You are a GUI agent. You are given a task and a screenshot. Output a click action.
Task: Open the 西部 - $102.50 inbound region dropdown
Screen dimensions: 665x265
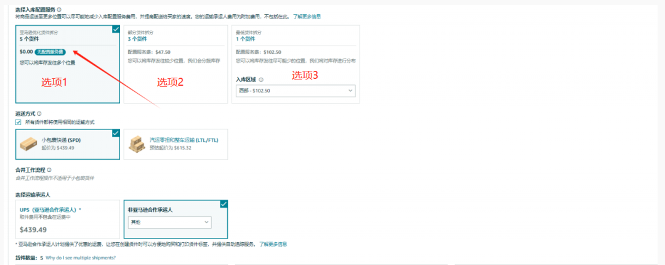296,91
